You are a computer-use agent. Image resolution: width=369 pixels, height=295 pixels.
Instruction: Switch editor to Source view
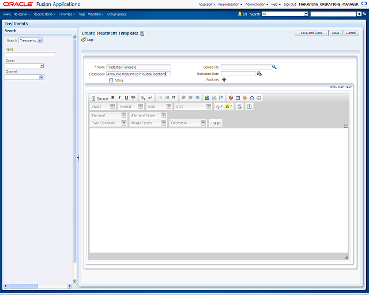(100, 99)
